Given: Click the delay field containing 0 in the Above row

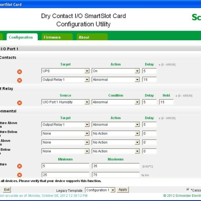Looking at the screenshot, I should pyautogui.click(x=149, y=142).
